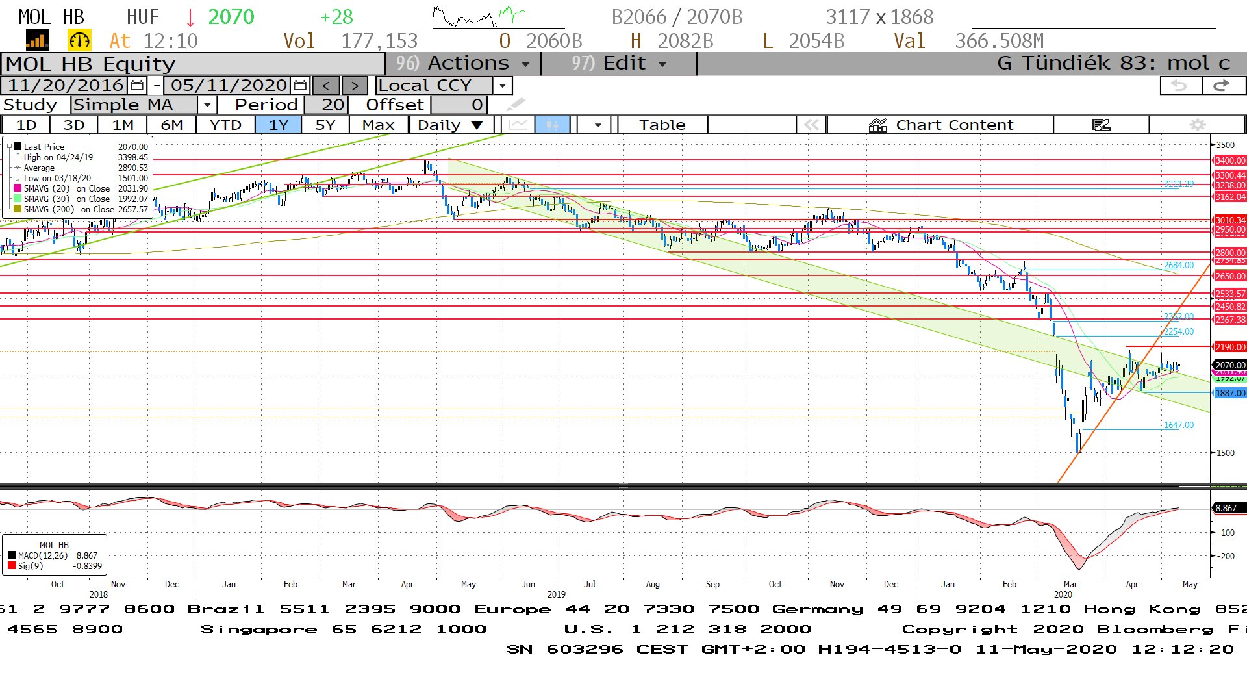Expand the Simple MA study dropdown arrow
This screenshot has height=675, width=1247.
207,105
